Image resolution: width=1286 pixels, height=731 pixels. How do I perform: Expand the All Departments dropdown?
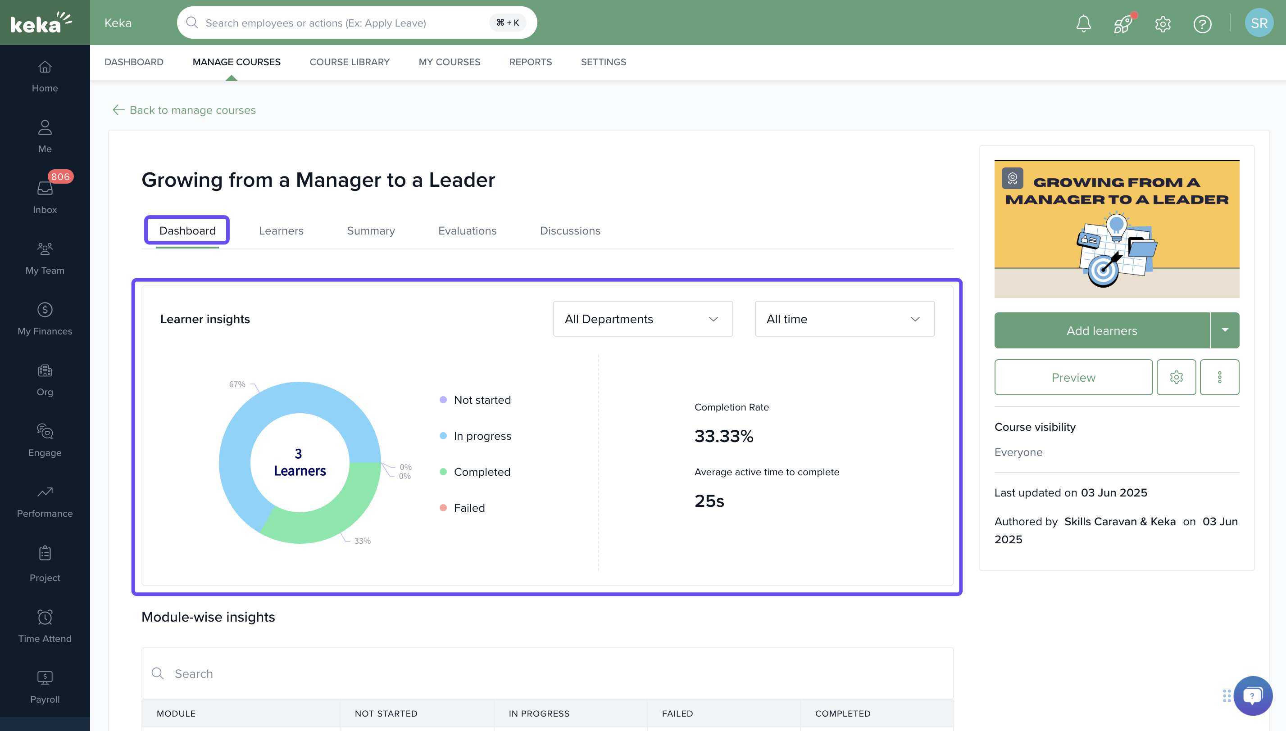[x=642, y=319]
